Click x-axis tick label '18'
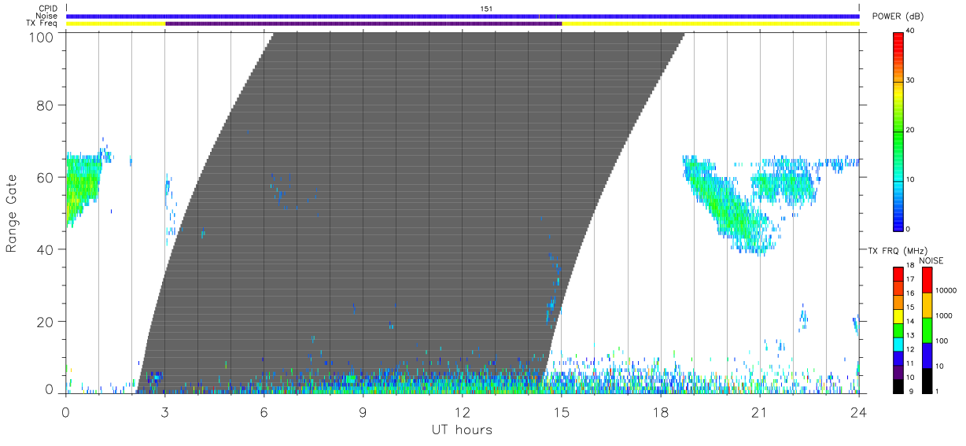The height and width of the screenshot is (446, 966). tap(661, 411)
